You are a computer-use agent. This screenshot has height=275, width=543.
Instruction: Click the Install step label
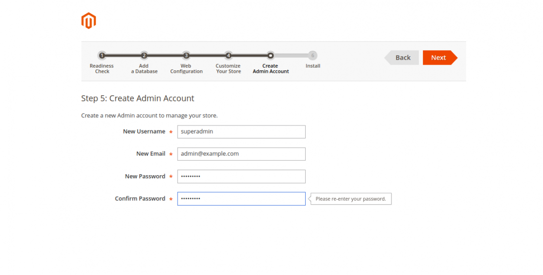[x=313, y=66]
